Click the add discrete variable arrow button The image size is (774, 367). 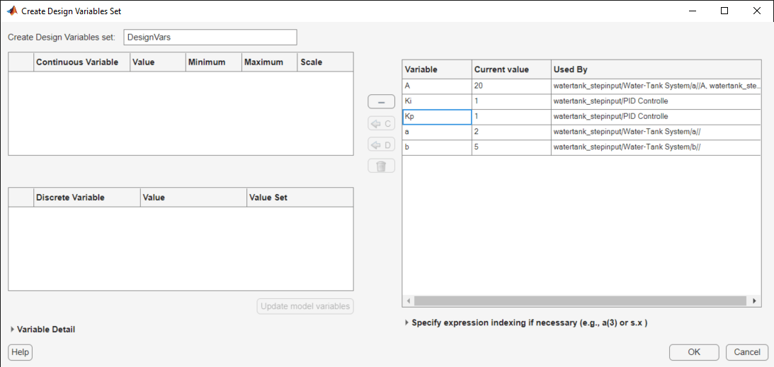(x=381, y=145)
